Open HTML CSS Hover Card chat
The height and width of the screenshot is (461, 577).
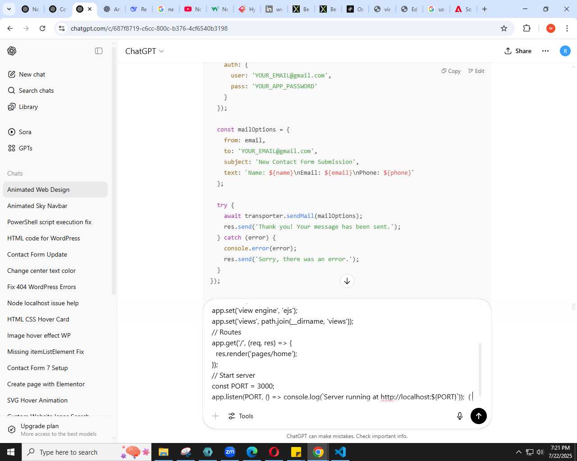coord(55,319)
